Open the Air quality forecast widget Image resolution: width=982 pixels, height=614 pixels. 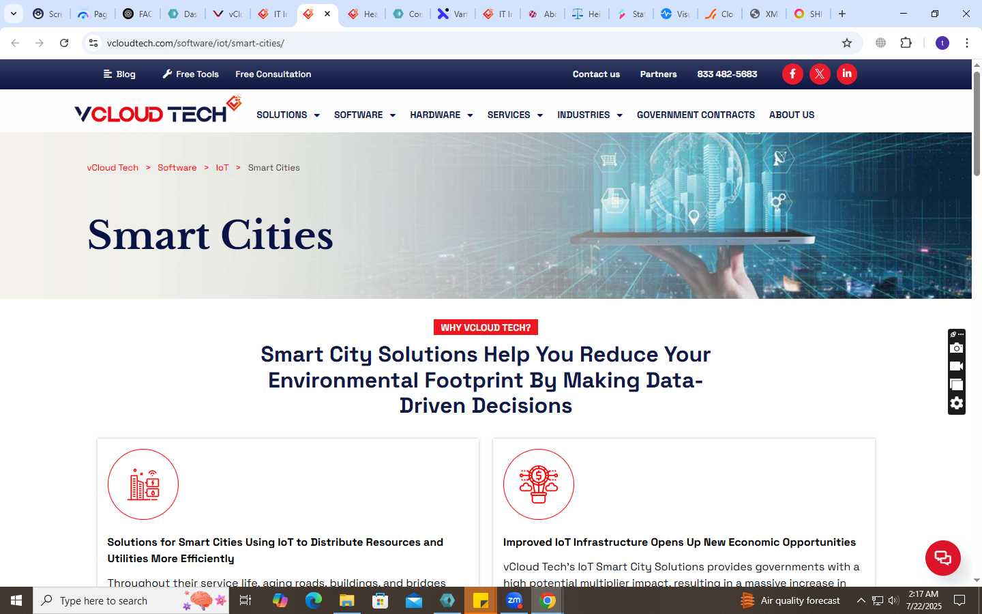point(791,600)
